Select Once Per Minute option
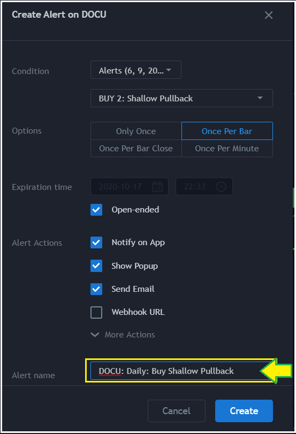This screenshot has height=434, width=296. point(227,149)
